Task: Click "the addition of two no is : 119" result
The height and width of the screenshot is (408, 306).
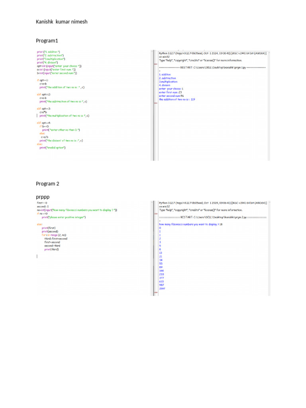Action: [177, 99]
